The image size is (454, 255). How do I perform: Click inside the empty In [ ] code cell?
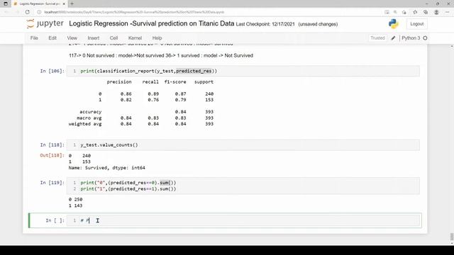(243, 220)
